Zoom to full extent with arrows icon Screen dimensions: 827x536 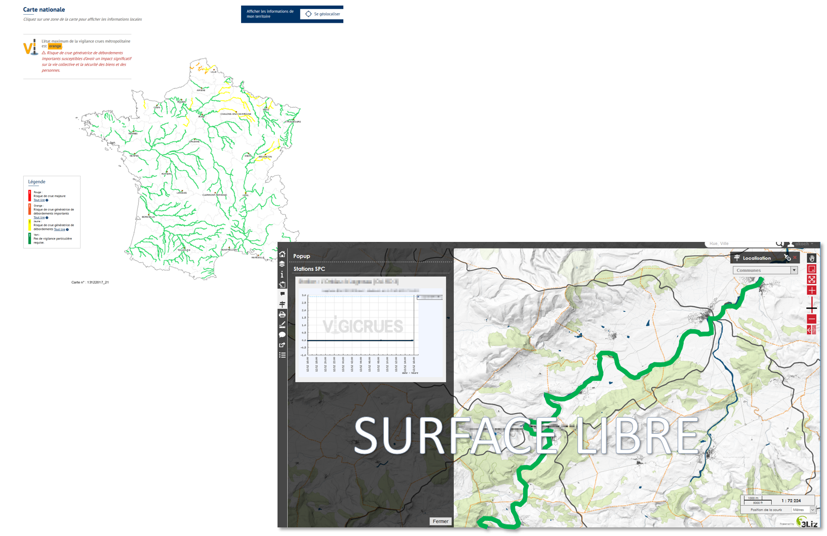811,279
